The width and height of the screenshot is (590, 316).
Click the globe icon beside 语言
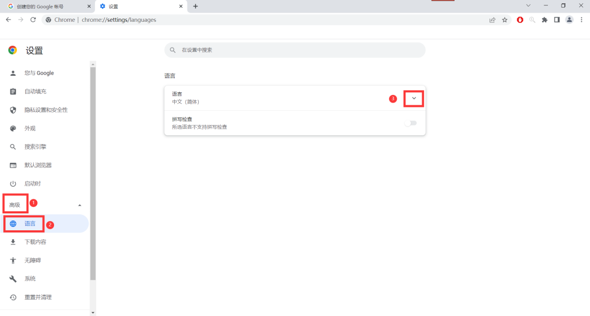pyautogui.click(x=13, y=224)
